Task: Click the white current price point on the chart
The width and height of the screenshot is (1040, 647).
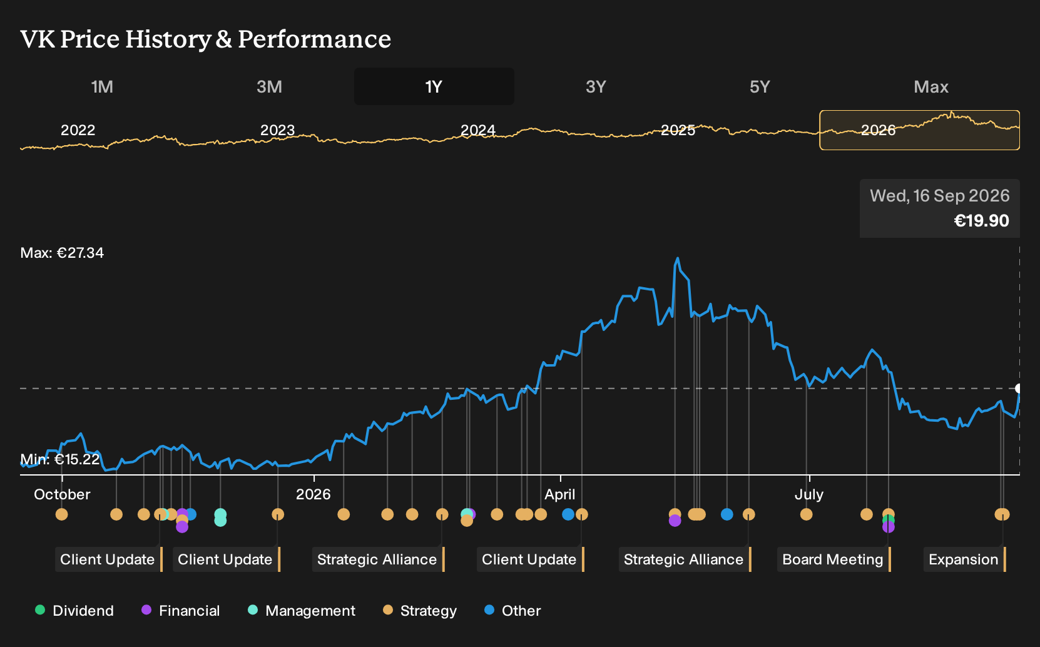Action: [x=1019, y=389]
